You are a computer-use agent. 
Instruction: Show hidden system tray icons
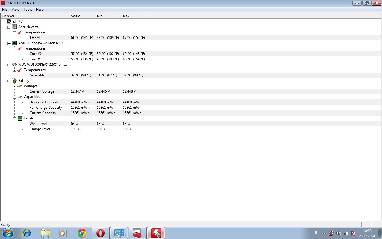[324, 233]
